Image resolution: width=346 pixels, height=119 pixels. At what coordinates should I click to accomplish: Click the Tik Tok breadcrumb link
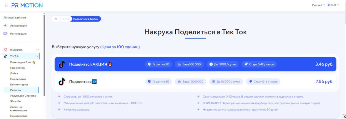[65, 19]
